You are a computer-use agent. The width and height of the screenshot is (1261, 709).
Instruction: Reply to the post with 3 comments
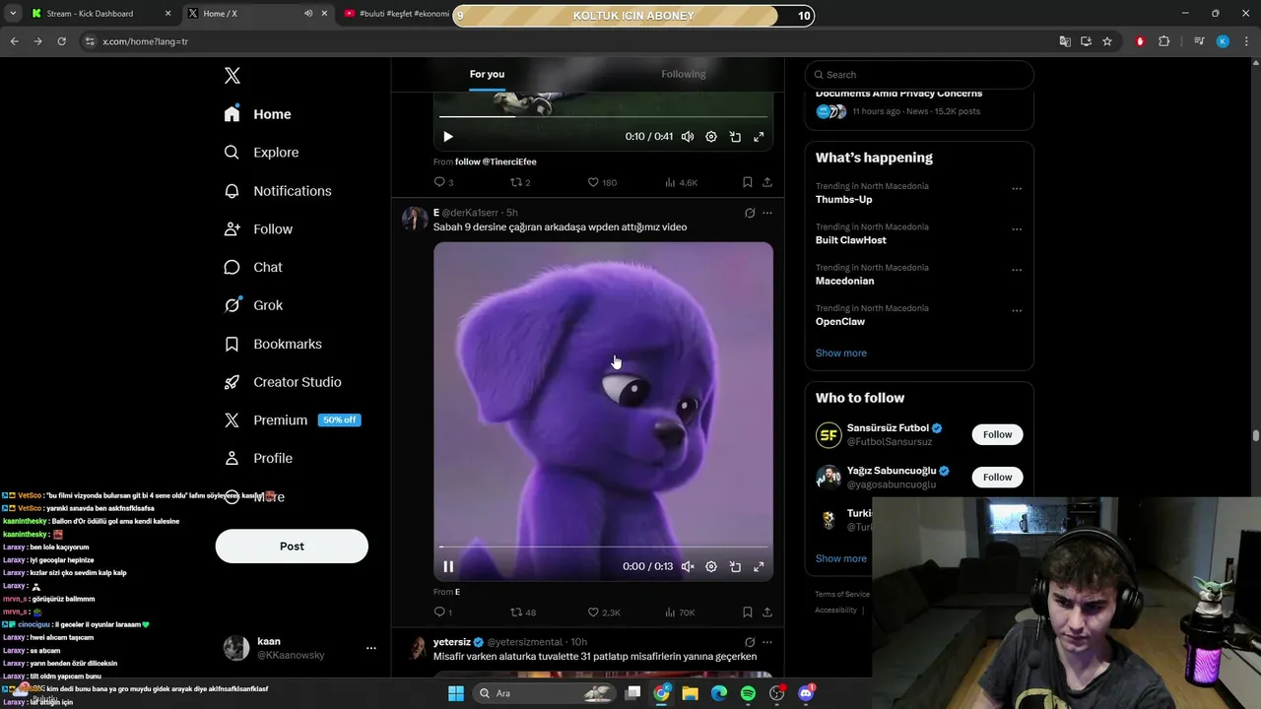click(443, 182)
